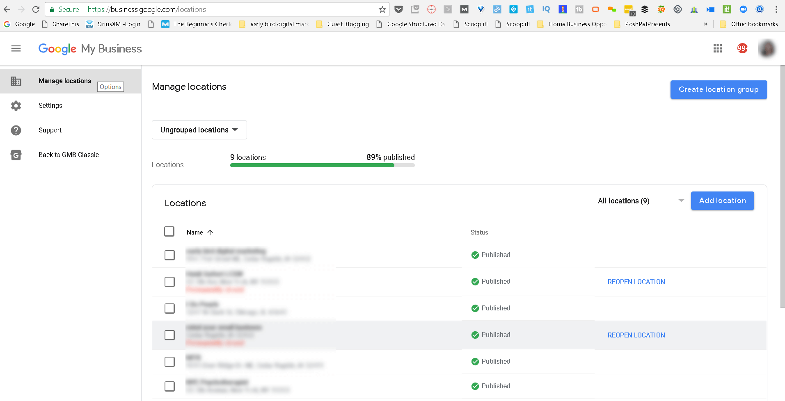Open Google My Business notifications
Viewport: 785px width, 401px height.
tap(742, 48)
